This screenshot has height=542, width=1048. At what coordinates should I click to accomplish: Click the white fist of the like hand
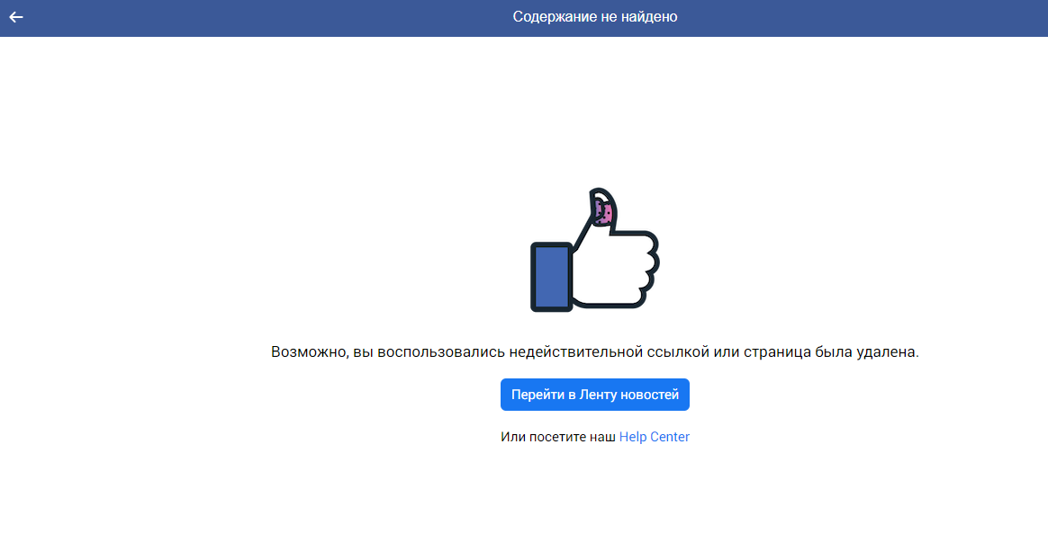click(615, 270)
